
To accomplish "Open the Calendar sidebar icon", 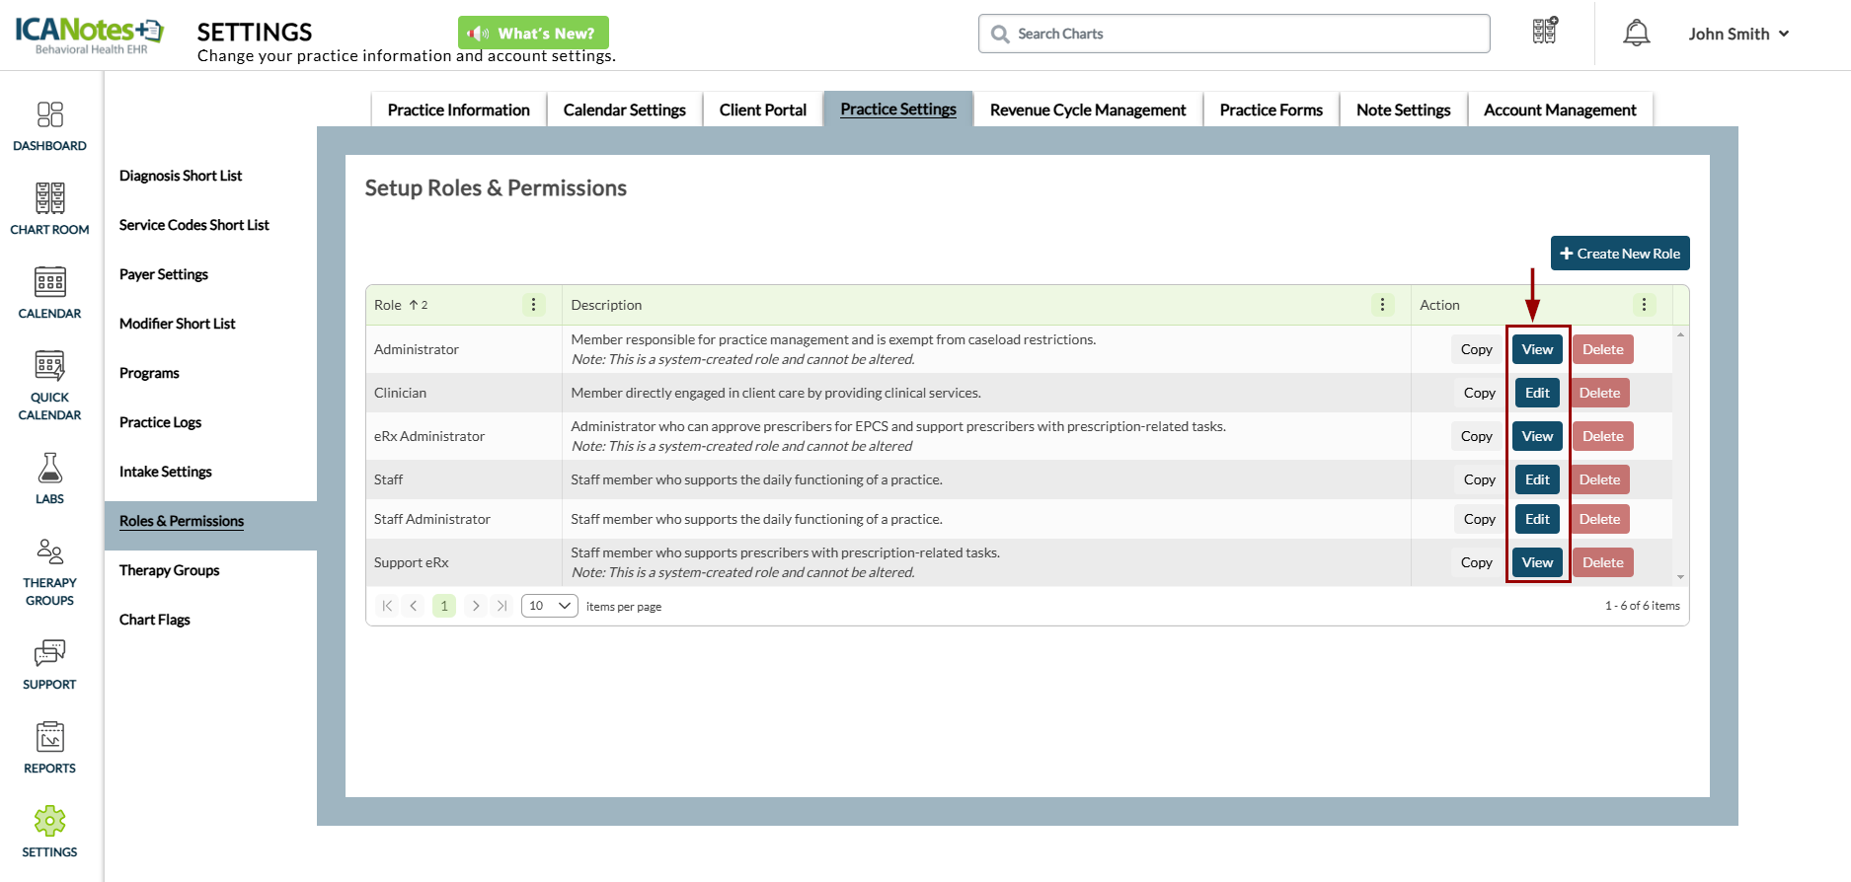I will point(49,283).
